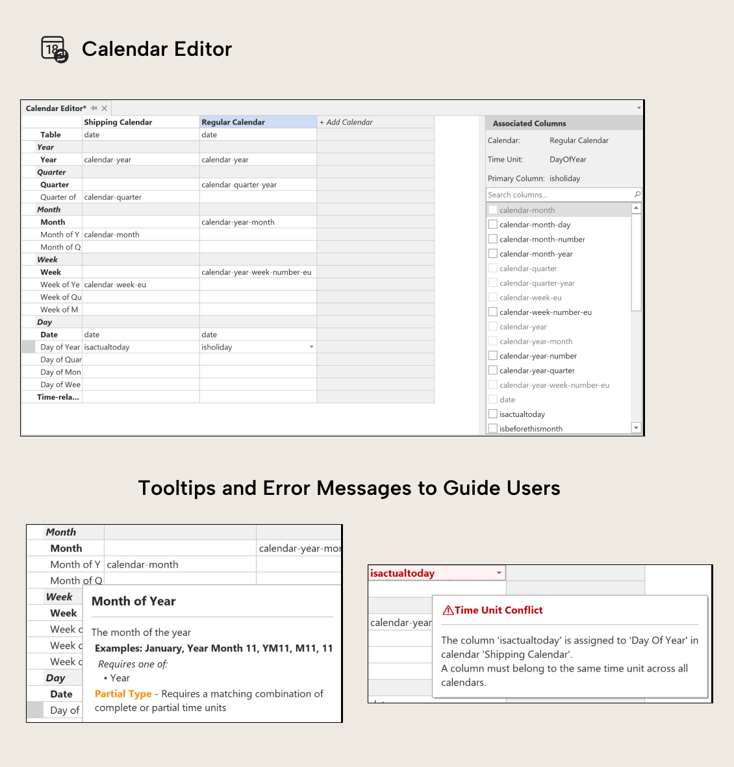The width and height of the screenshot is (734, 767).
Task: Click the scroll-down arrow of the columns list
Action: click(x=636, y=427)
